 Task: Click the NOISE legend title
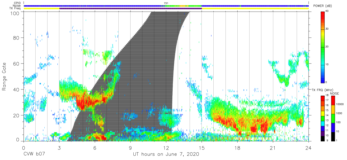[335, 93]
